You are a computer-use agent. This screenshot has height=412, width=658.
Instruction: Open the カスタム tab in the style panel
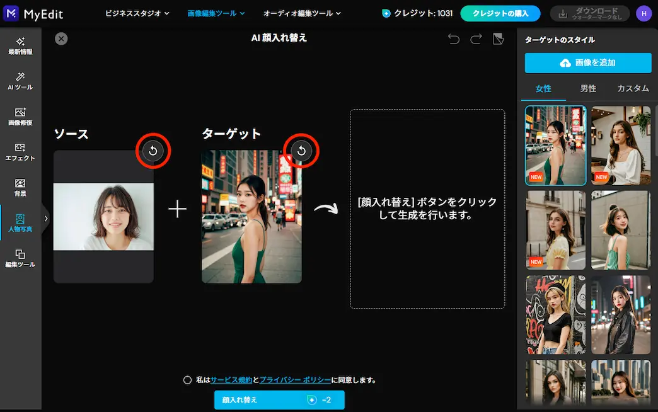(633, 88)
